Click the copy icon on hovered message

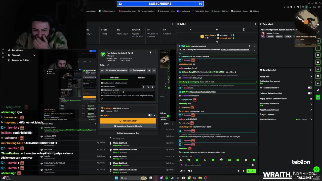(x=152, y=87)
